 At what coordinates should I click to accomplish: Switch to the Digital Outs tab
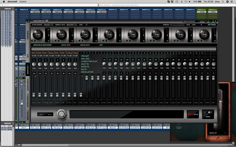pyautogui.click(x=66, y=45)
